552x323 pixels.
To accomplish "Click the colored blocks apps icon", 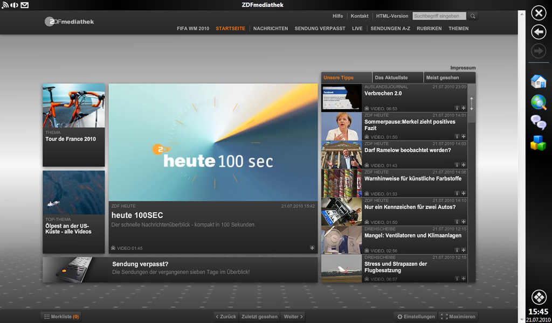I will click(x=538, y=143).
